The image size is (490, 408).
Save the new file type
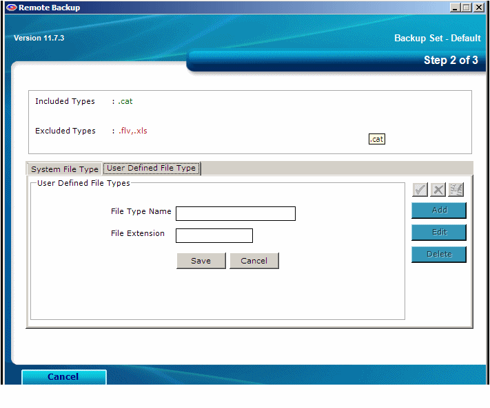tap(201, 261)
